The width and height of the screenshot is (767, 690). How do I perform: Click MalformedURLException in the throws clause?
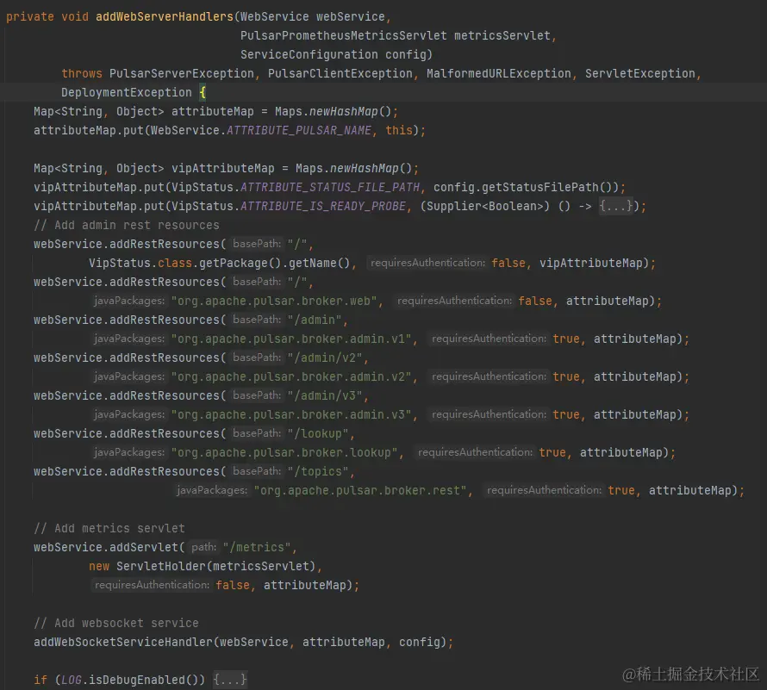coord(498,73)
